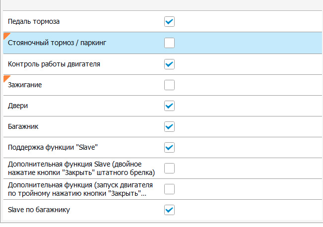Screen dimensions: 323x227
Task: Uncheck the "Педаль тормоза" checkbox
Action: coord(170,22)
